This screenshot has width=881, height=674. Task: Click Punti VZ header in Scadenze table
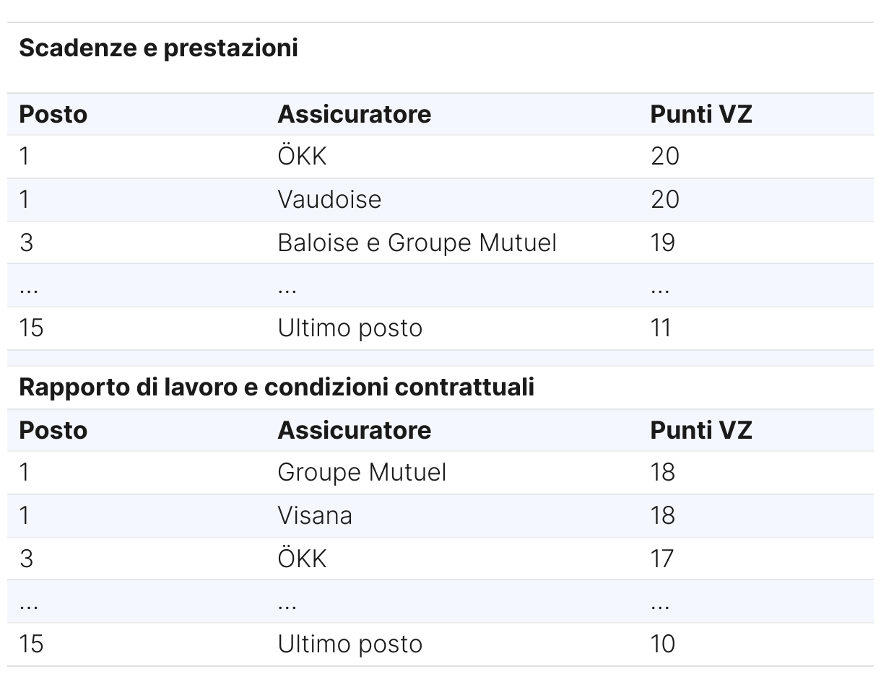pos(700,114)
